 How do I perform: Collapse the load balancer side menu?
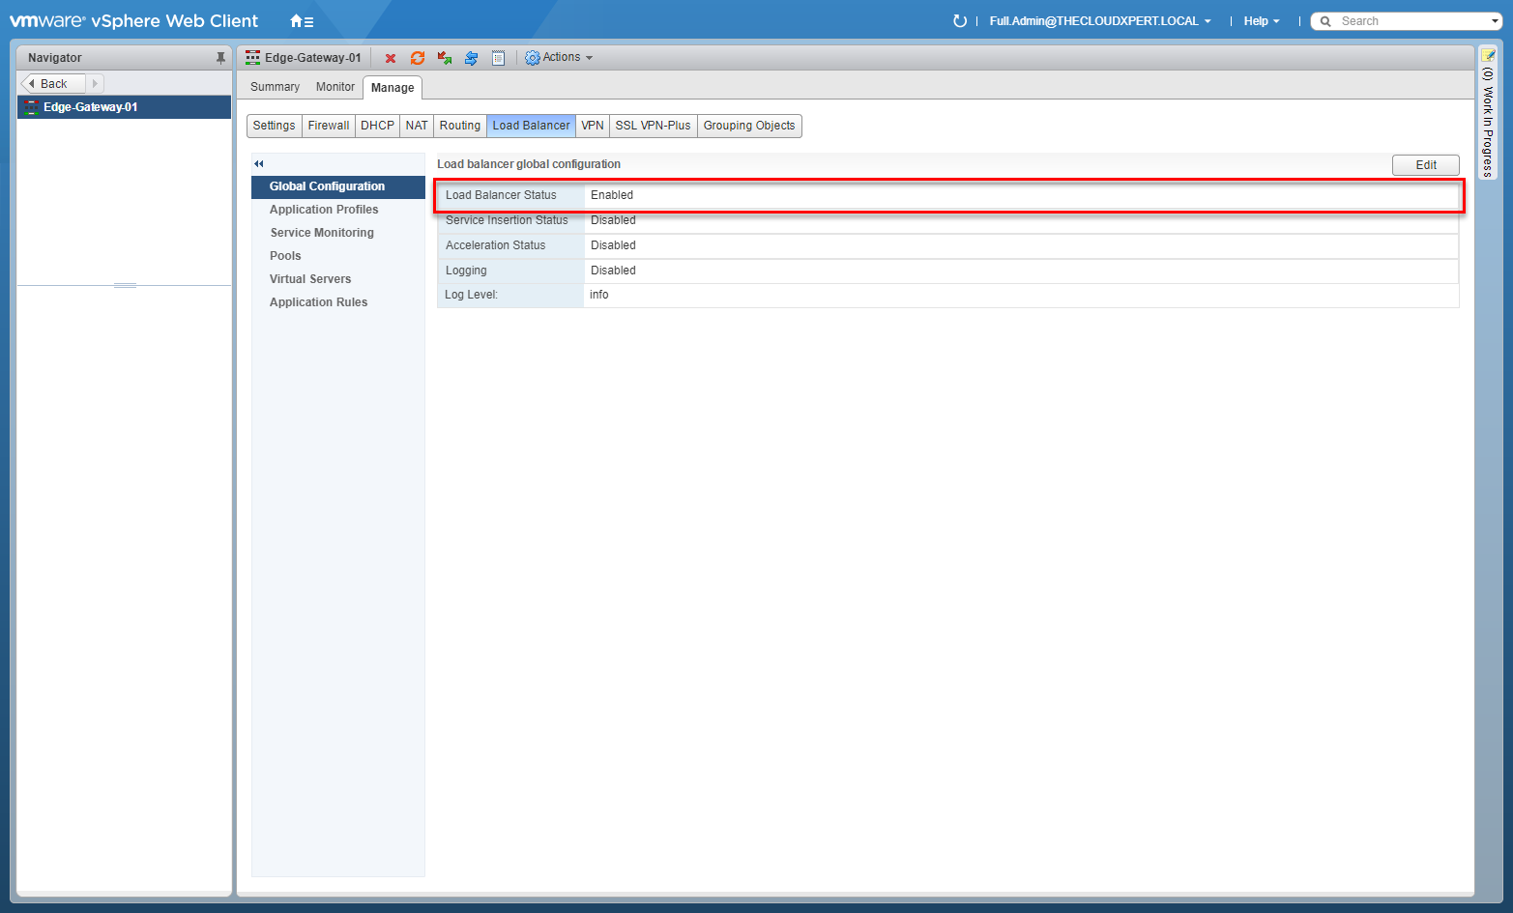(259, 163)
